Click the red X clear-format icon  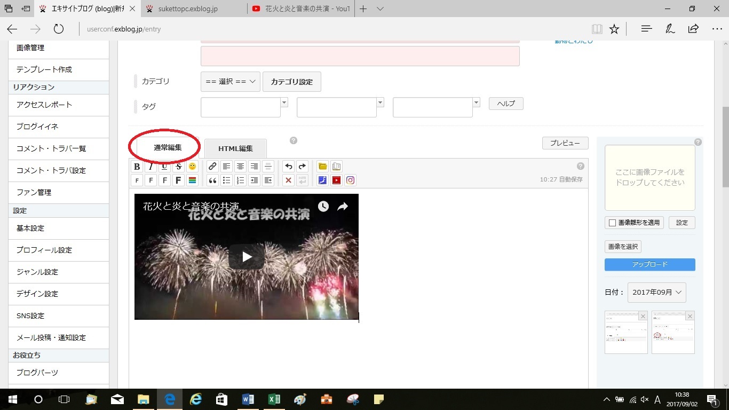click(288, 180)
